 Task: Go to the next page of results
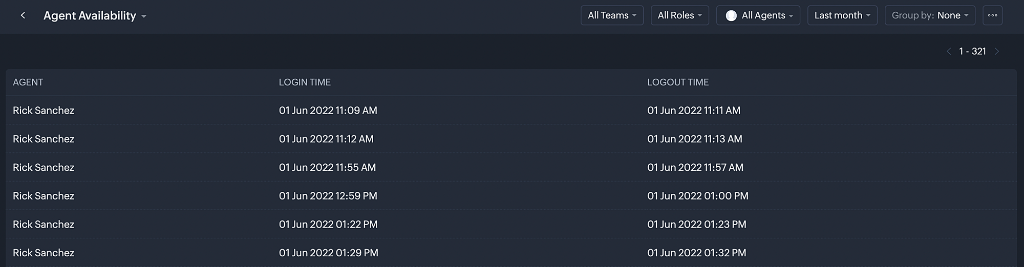[997, 51]
